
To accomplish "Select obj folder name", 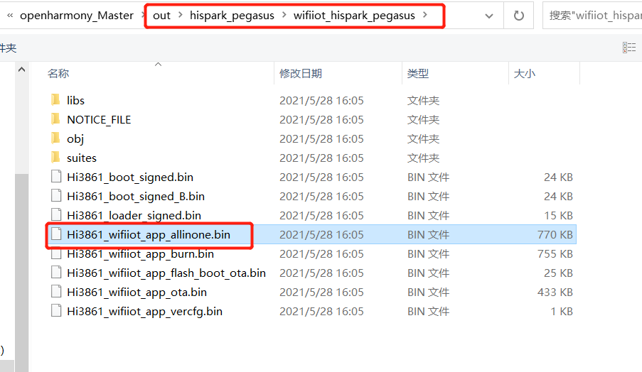I will [75, 139].
